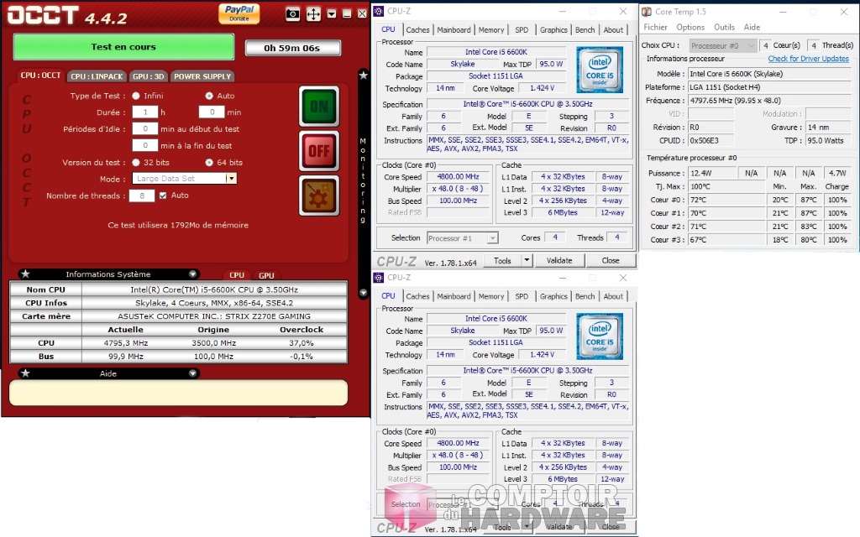Open the Options menu in Core Temp
This screenshot has height=537, width=860.
point(690,27)
